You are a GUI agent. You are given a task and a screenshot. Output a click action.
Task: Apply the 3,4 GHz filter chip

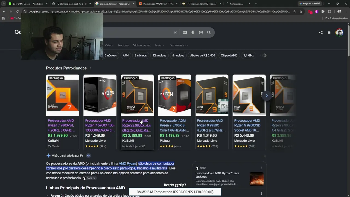(x=249, y=56)
